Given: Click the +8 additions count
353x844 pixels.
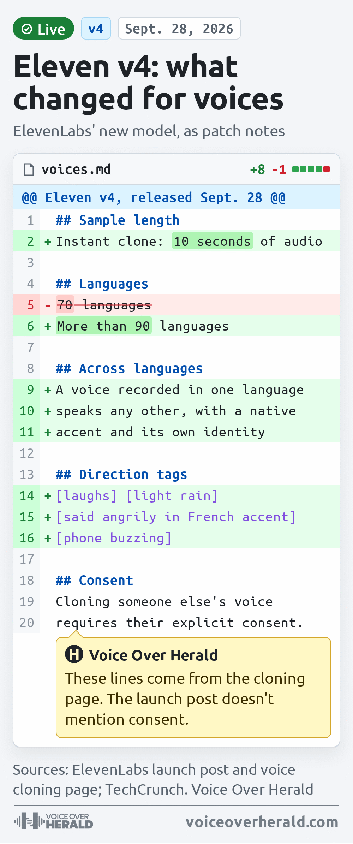Looking at the screenshot, I should coord(257,170).
